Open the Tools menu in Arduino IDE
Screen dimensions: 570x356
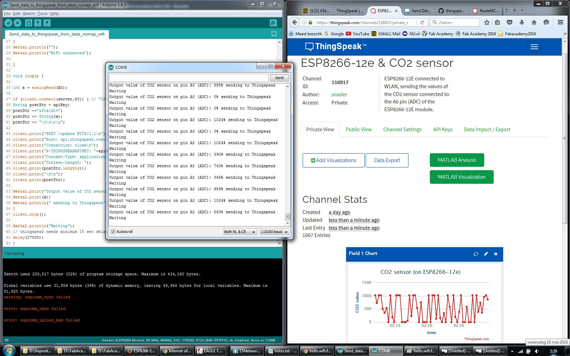pyautogui.click(x=42, y=14)
